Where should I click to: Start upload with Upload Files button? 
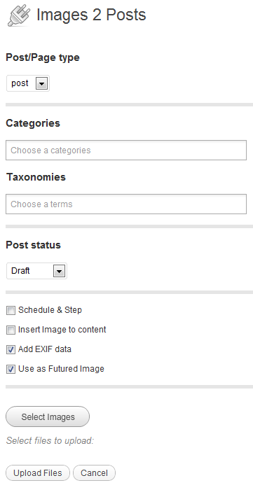(x=38, y=472)
